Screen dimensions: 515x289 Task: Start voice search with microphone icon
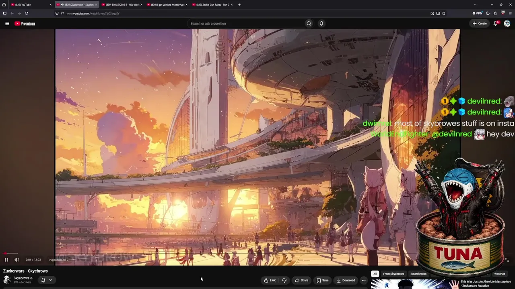321,23
